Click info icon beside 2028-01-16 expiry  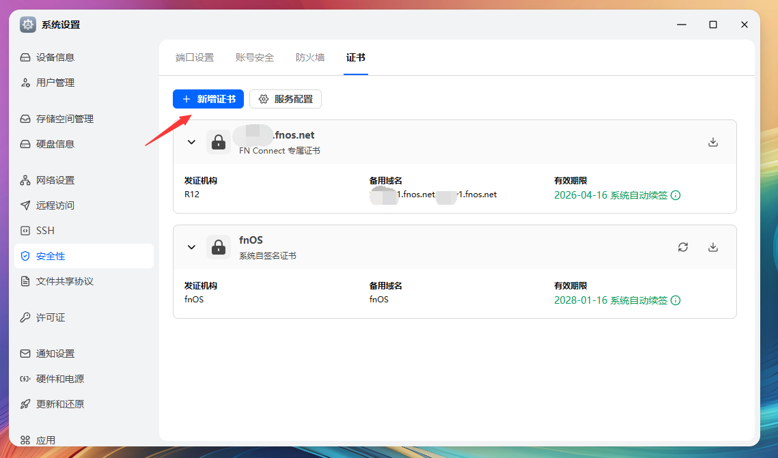point(676,300)
